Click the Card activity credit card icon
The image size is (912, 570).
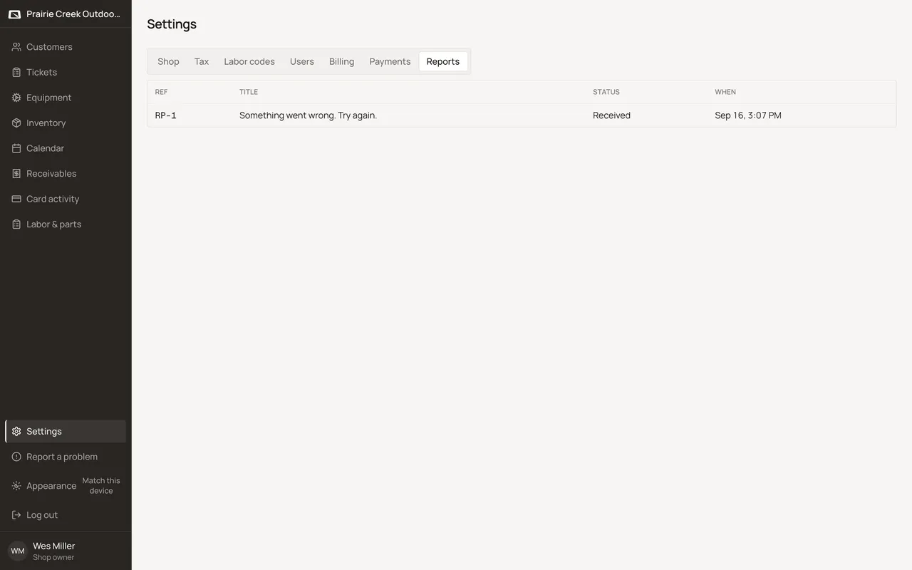point(16,199)
